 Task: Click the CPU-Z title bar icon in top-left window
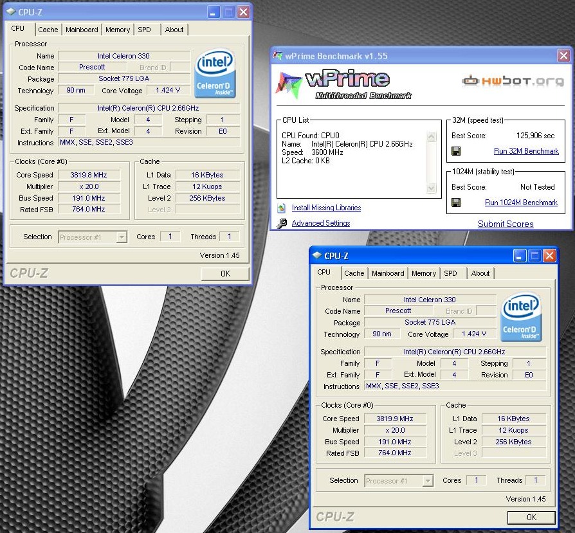click(x=11, y=12)
